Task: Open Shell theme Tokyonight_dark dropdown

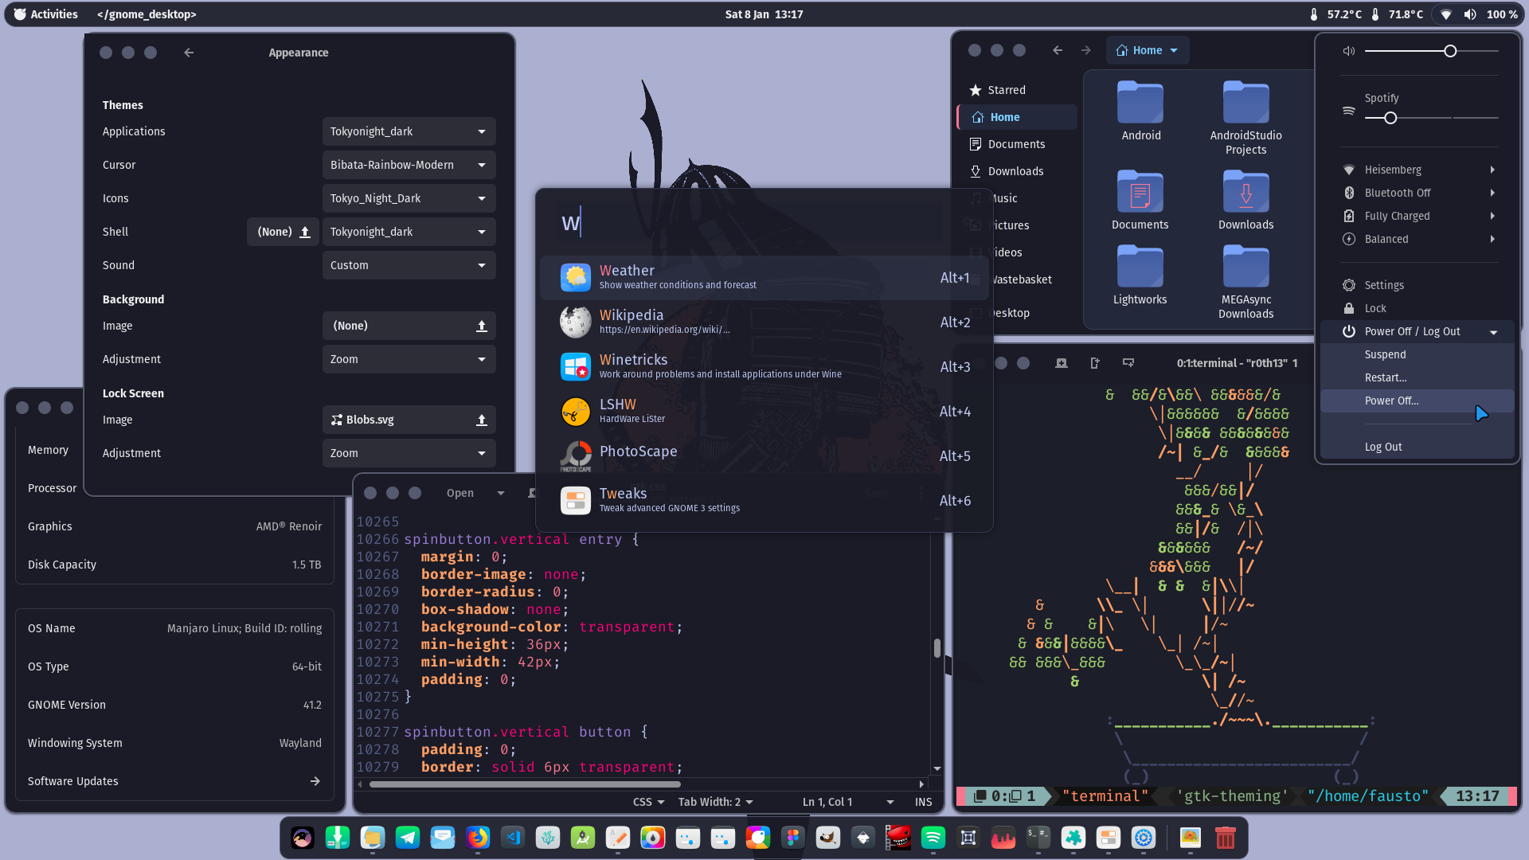Action: pos(409,232)
